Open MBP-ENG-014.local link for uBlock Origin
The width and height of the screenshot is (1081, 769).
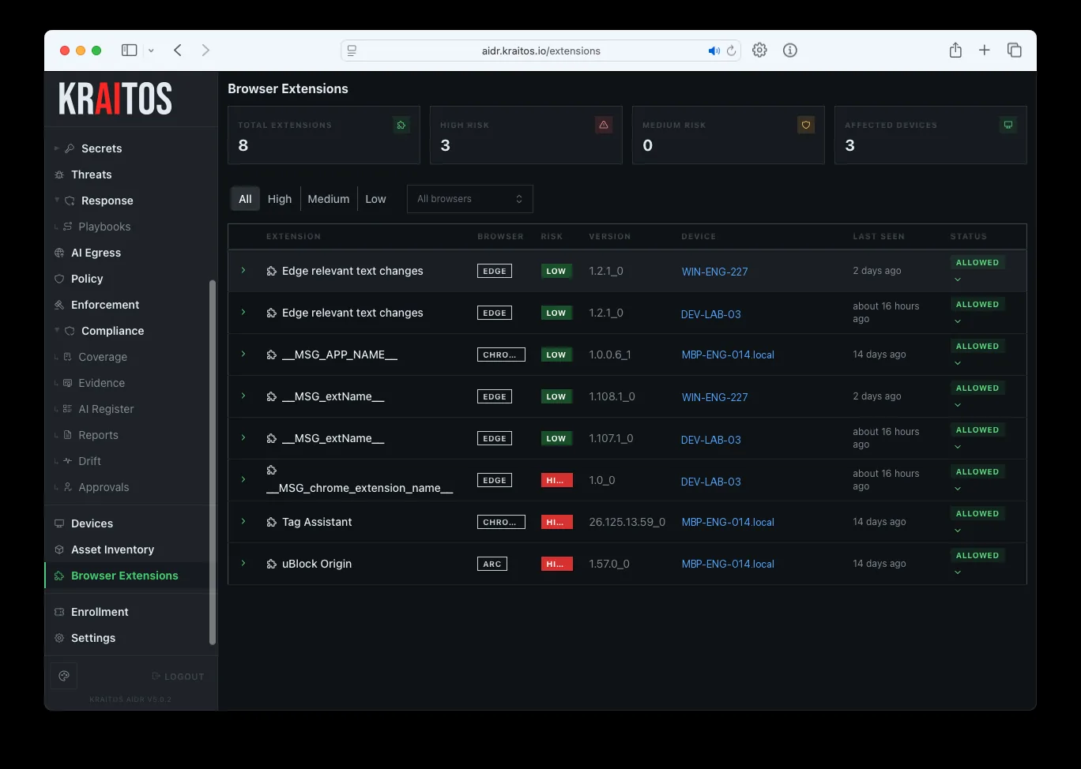coord(728,564)
